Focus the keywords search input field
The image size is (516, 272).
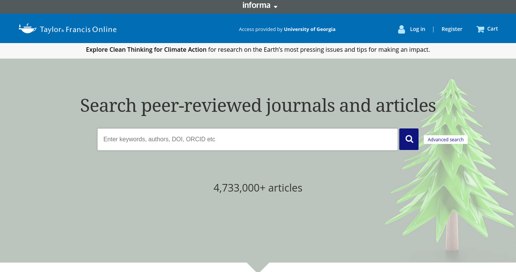[x=247, y=139]
